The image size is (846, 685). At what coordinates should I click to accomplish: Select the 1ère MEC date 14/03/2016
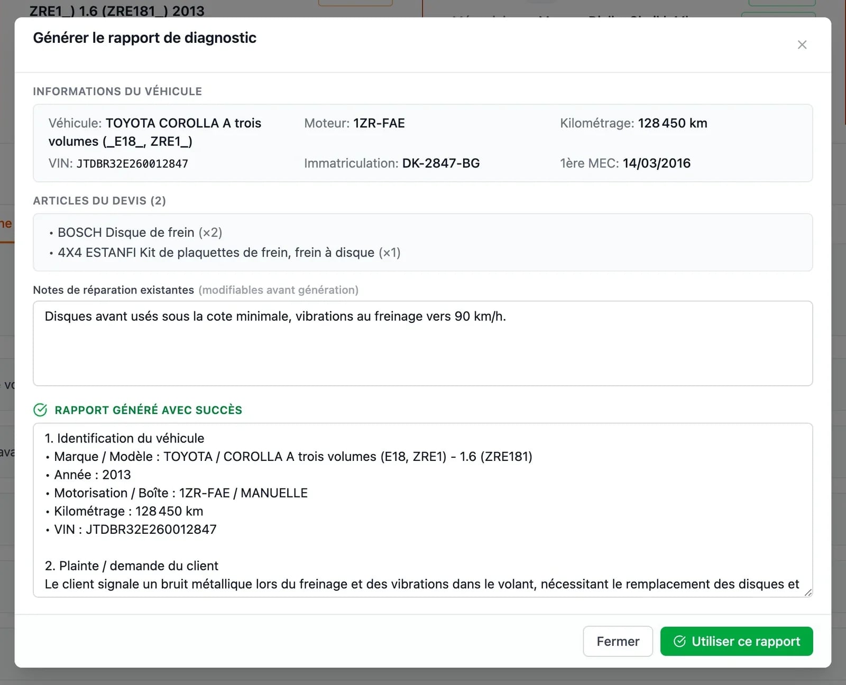coord(656,163)
